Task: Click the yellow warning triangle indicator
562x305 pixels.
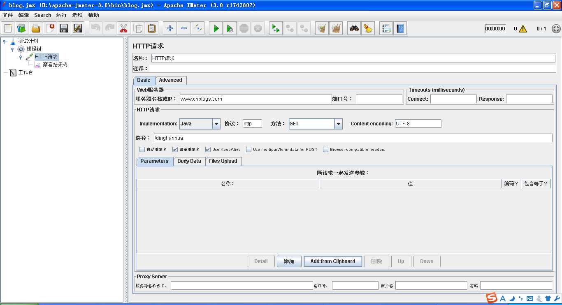Action: [x=523, y=29]
